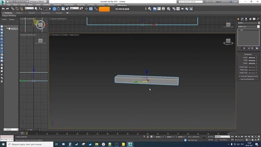Click the Windows Start button
The image size is (261, 147).
click(x=3, y=144)
